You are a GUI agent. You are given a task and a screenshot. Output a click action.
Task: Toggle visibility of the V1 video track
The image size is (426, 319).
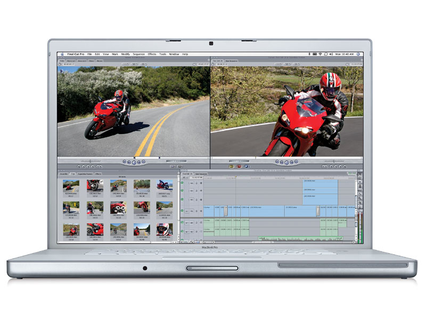(x=182, y=211)
